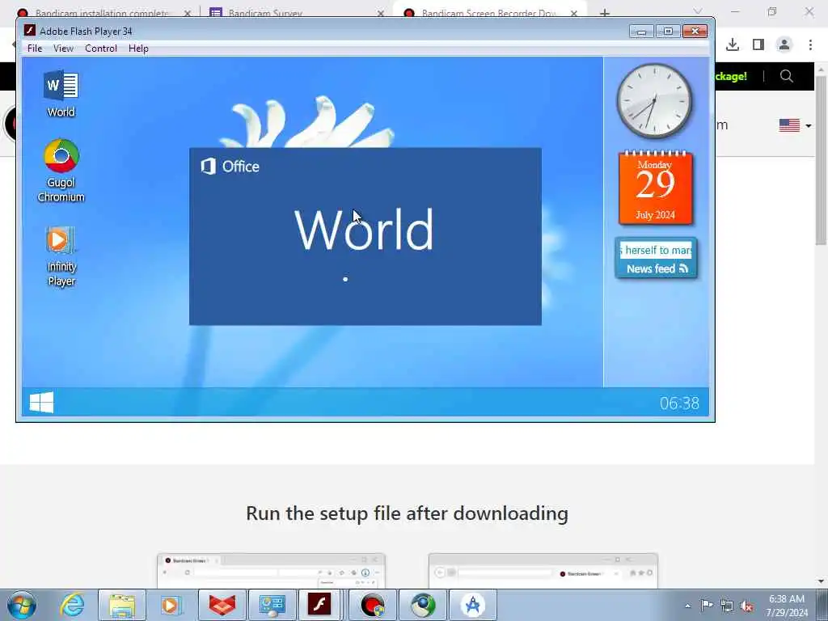828x621 pixels.
Task: Click the first setup instruction thumbnail
Action: pyautogui.click(x=271, y=570)
